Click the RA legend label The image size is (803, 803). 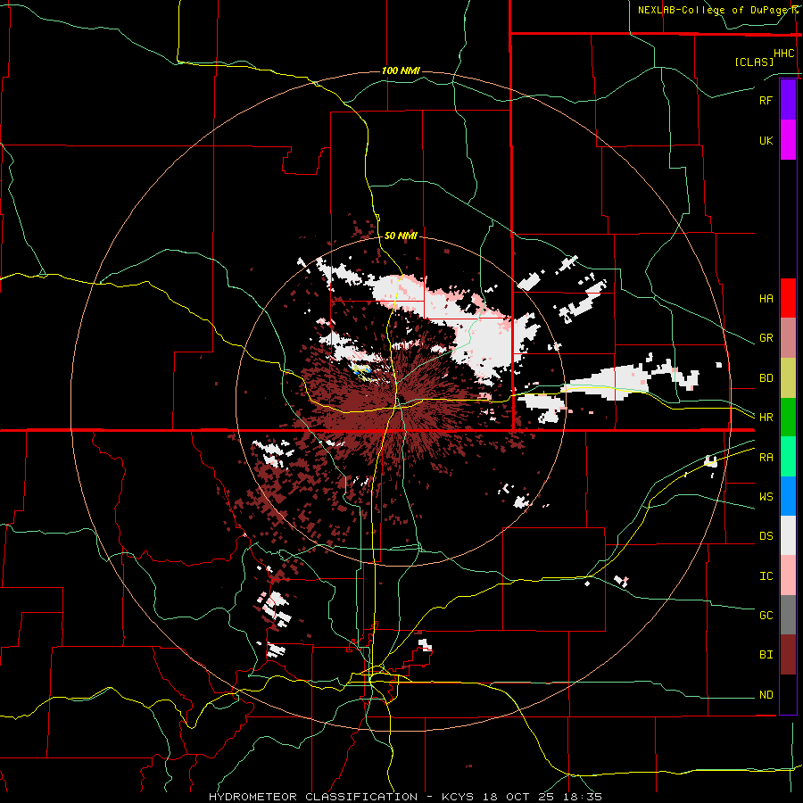pos(766,458)
